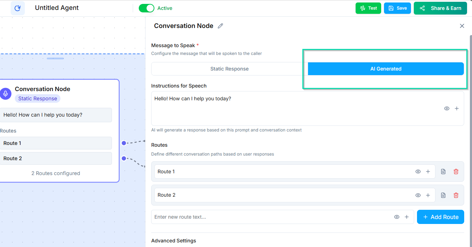Delete Route 2 using its trash icon

click(x=456, y=195)
